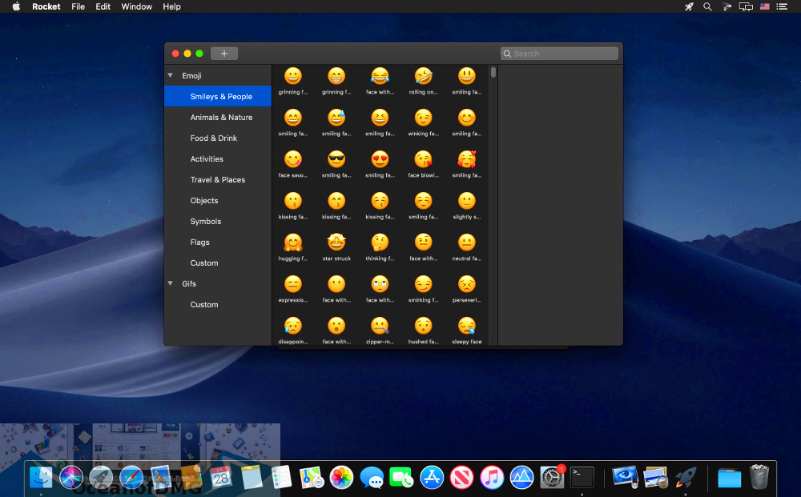Select Custom under the Gifs section
Viewport: 801px width, 497px height.
[x=204, y=305]
